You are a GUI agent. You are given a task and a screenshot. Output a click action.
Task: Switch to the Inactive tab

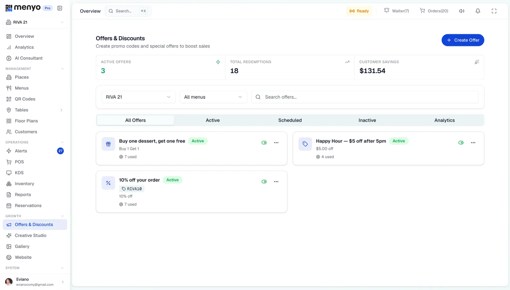pyautogui.click(x=367, y=120)
